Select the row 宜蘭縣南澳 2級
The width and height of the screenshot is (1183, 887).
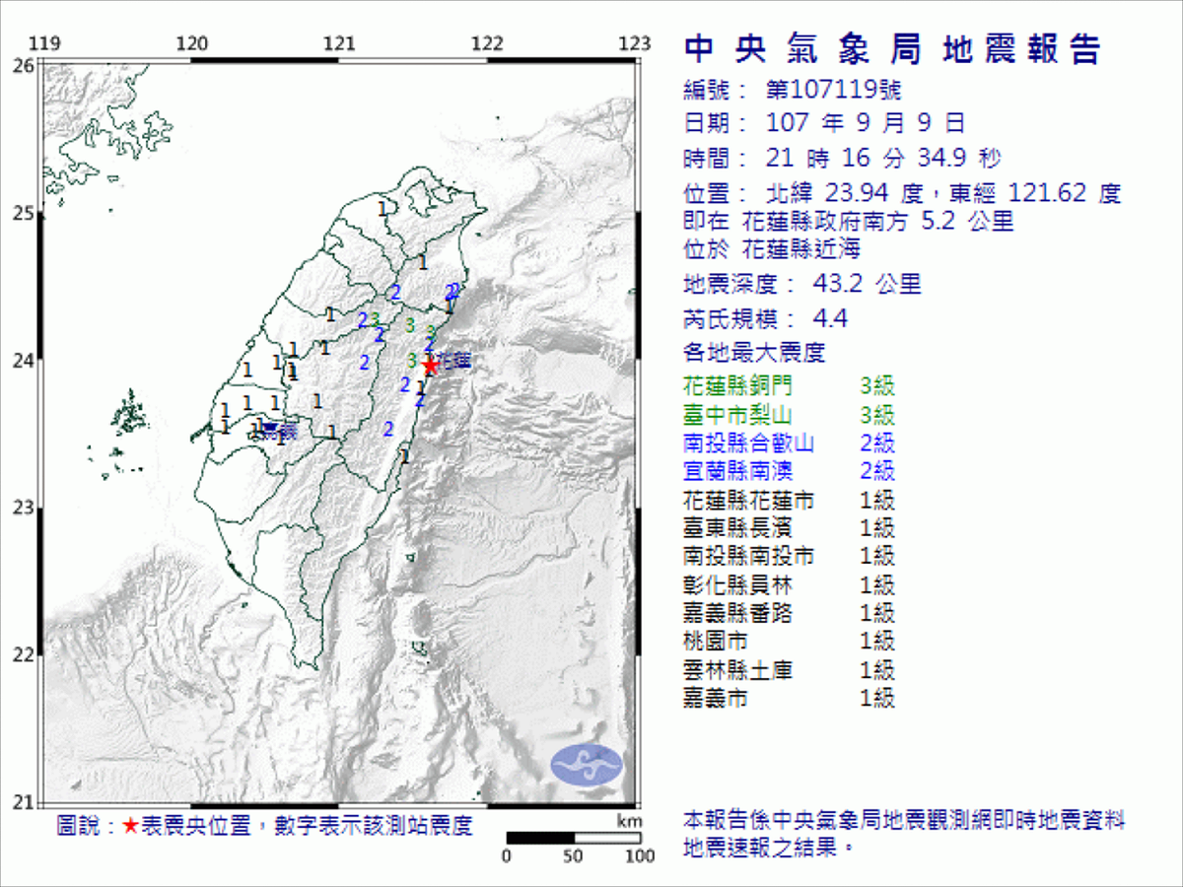tap(789, 470)
